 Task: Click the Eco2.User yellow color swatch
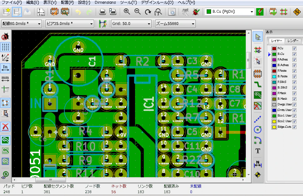click(x=274, y=121)
